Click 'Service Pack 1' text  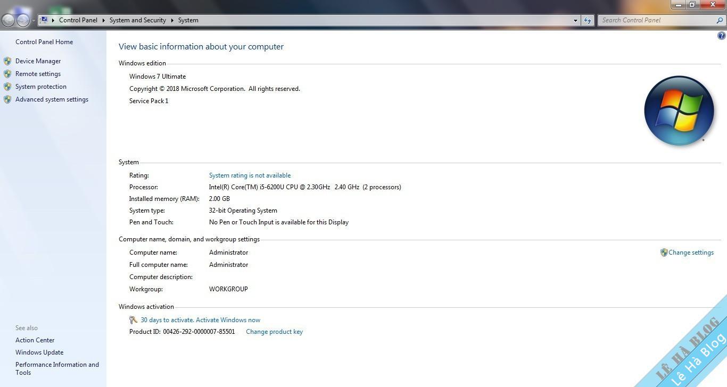pyautogui.click(x=148, y=101)
